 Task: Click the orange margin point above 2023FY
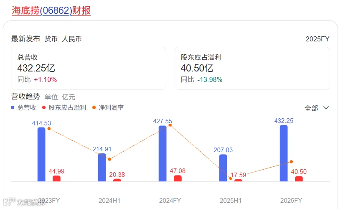pos(49,129)
